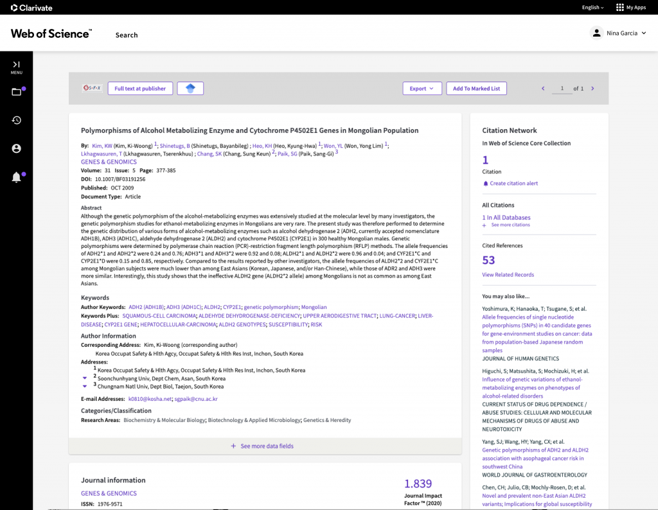Viewport: 658px width, 510px height.
Task: Open notifications bell icon
Action: 16,177
